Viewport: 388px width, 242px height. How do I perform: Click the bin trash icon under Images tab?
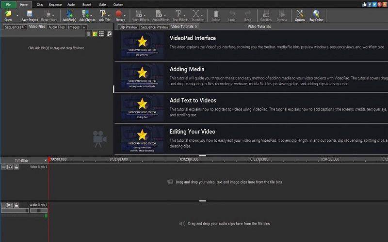pyautogui.click(x=89, y=34)
